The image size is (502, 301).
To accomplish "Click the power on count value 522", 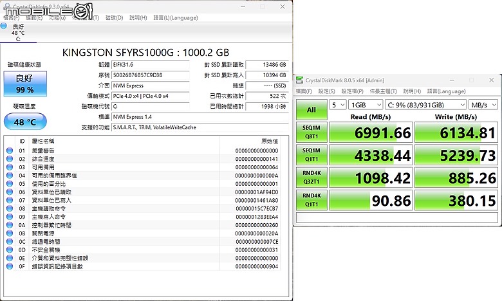I will [x=267, y=96].
